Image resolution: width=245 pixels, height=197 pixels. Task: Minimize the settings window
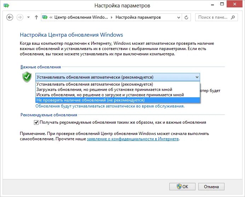pos(212,5)
